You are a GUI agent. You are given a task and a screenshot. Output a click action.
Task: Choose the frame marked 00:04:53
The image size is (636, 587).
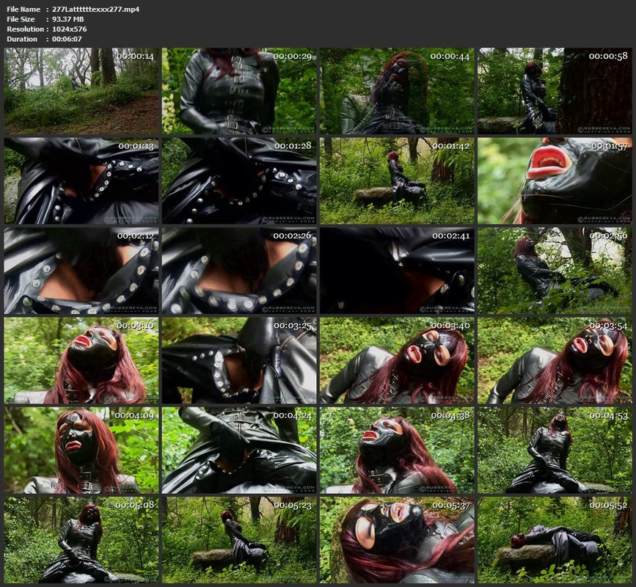point(555,451)
